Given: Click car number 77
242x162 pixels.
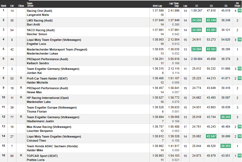Looking at the screenshot, I should coord(12,117).
